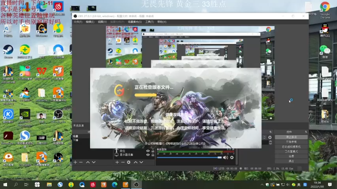Toggle the lock on the 段位 source
The image size is (337, 189).
pos(153,151)
